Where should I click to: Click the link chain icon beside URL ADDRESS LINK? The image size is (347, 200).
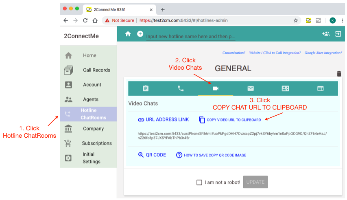click(x=141, y=120)
